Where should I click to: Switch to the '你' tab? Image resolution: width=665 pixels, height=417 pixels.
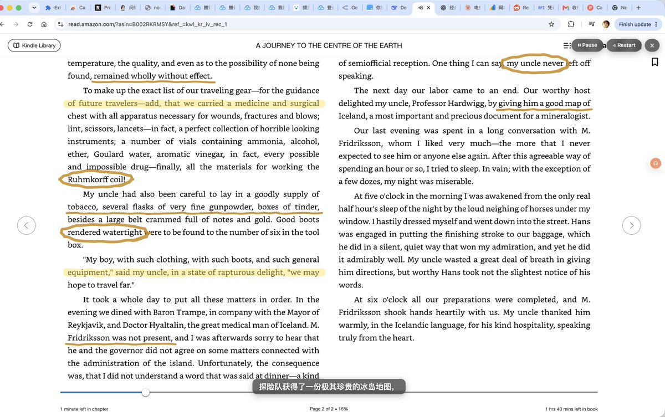(x=374, y=8)
